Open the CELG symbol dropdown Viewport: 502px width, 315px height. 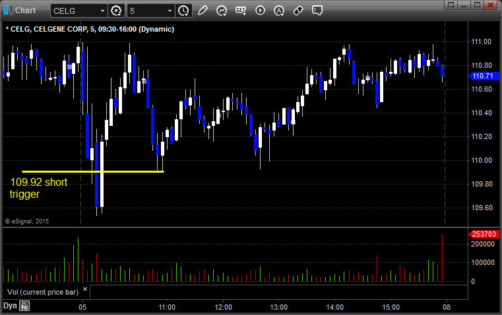coord(102,11)
